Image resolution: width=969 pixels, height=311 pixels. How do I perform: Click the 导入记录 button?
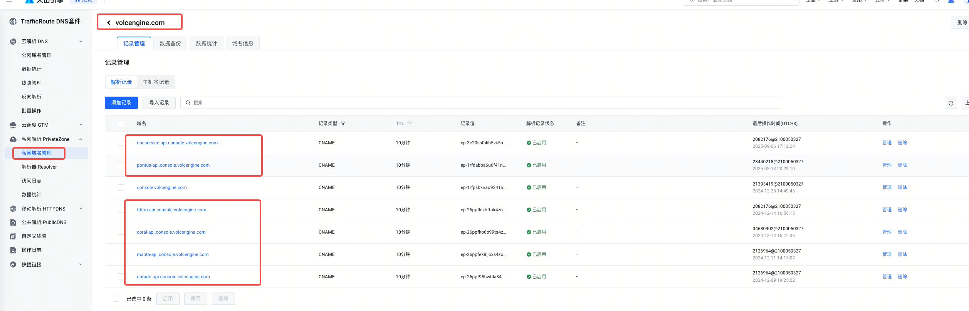pos(159,103)
